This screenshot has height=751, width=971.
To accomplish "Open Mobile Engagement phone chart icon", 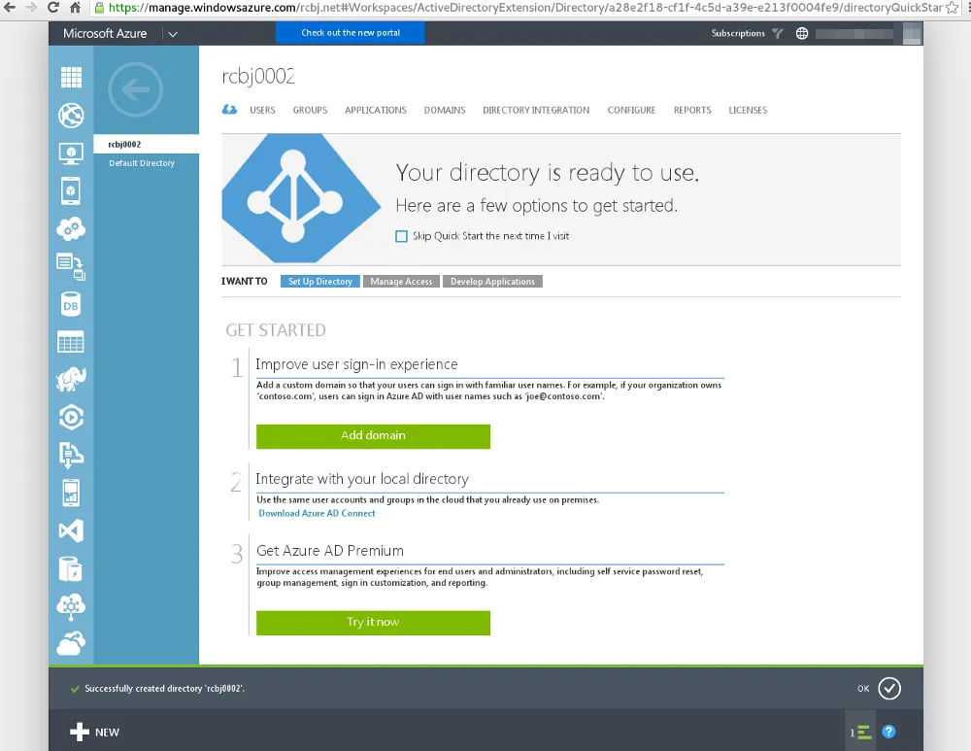I will pyautogui.click(x=71, y=494).
